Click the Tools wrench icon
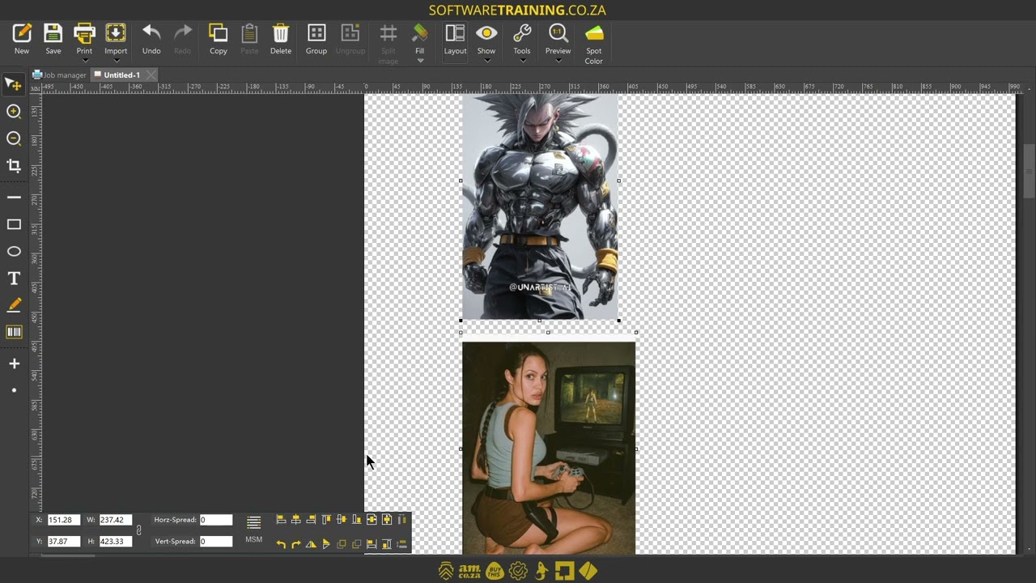 522,33
